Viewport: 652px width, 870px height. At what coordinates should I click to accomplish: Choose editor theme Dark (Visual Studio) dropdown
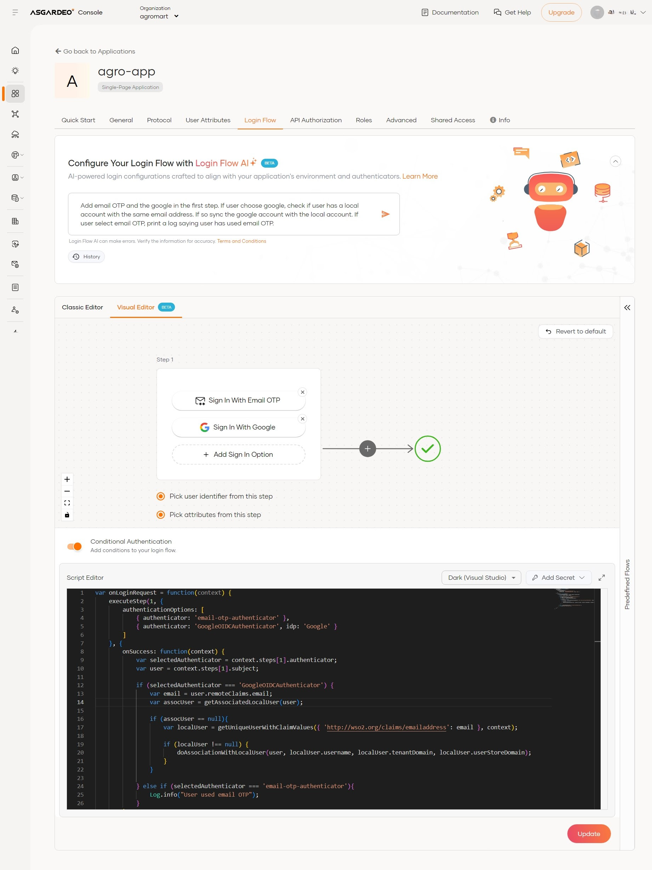[x=481, y=577]
